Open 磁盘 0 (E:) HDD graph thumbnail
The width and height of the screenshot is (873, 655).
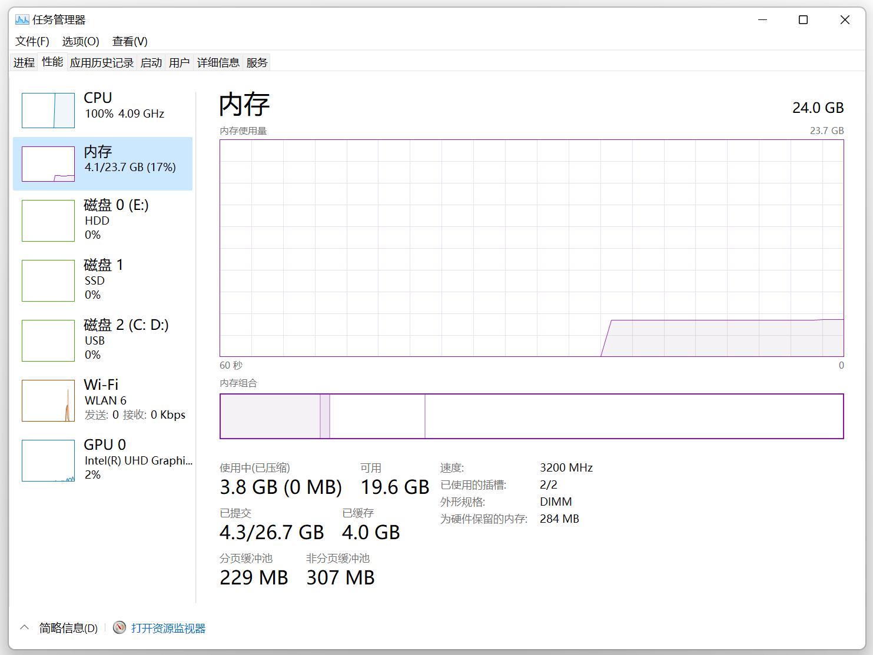pyautogui.click(x=48, y=220)
